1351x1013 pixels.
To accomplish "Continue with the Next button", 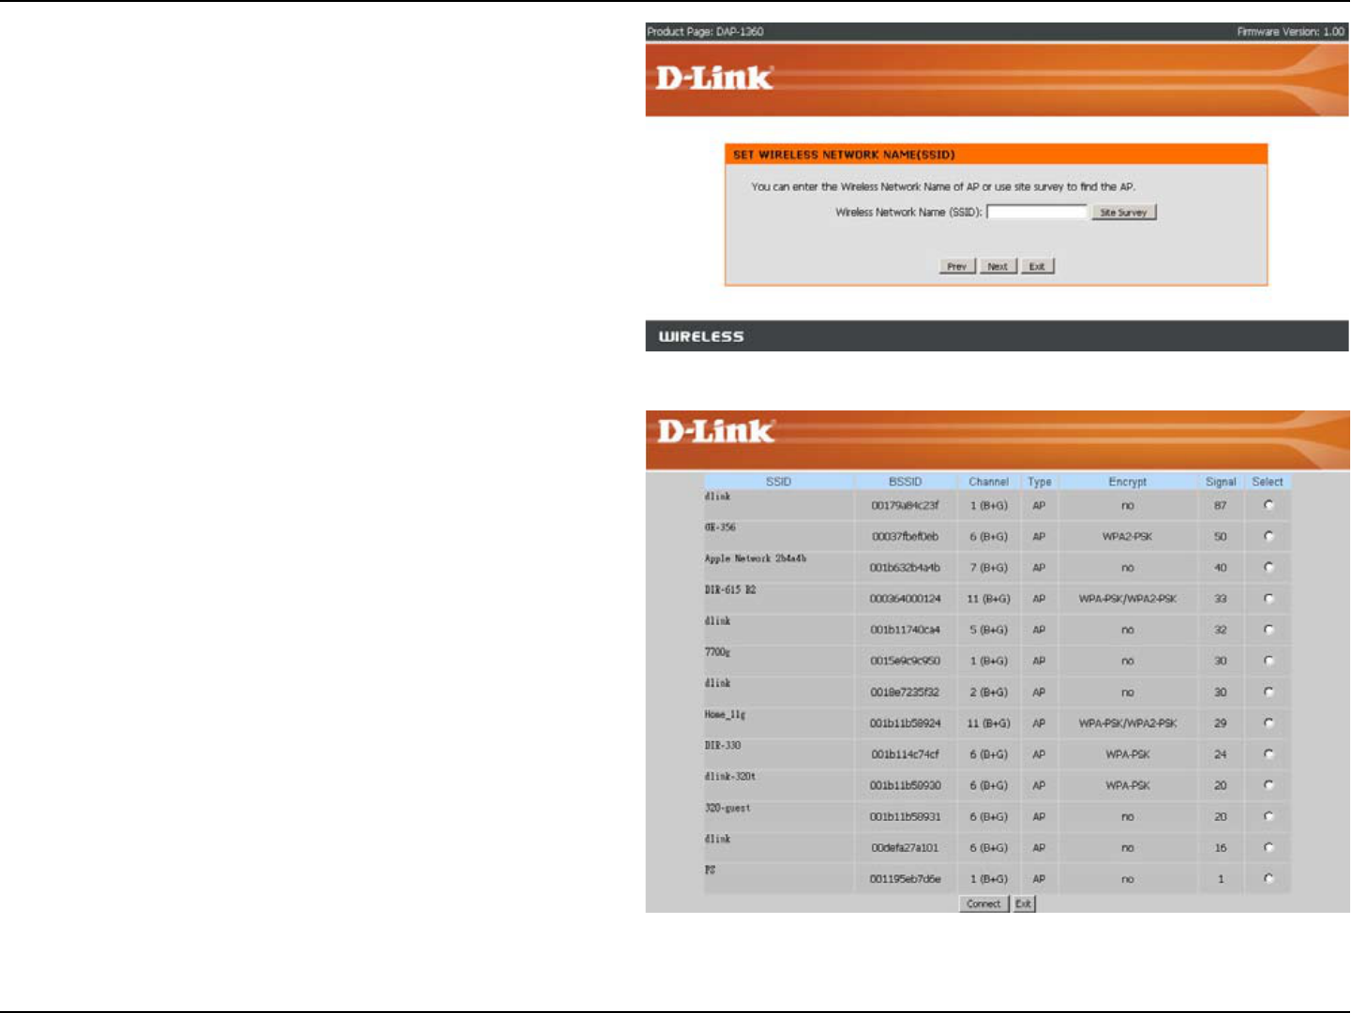I will [x=998, y=266].
